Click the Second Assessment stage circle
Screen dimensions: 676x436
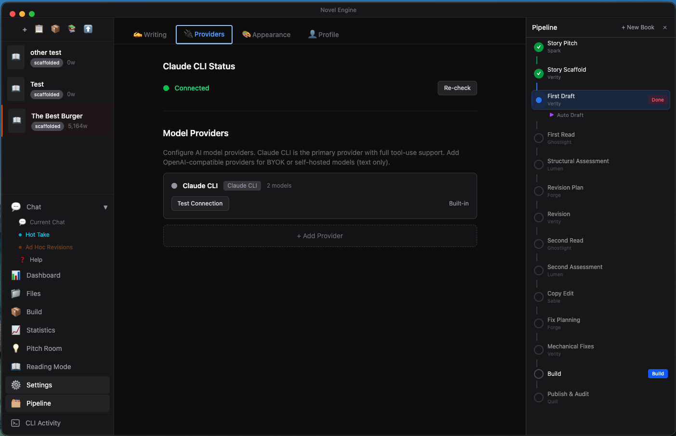(539, 270)
